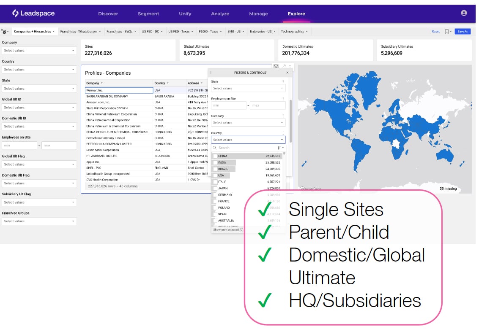
Task: Open the sidebar Country select values dropdown
Action: tap(39, 70)
